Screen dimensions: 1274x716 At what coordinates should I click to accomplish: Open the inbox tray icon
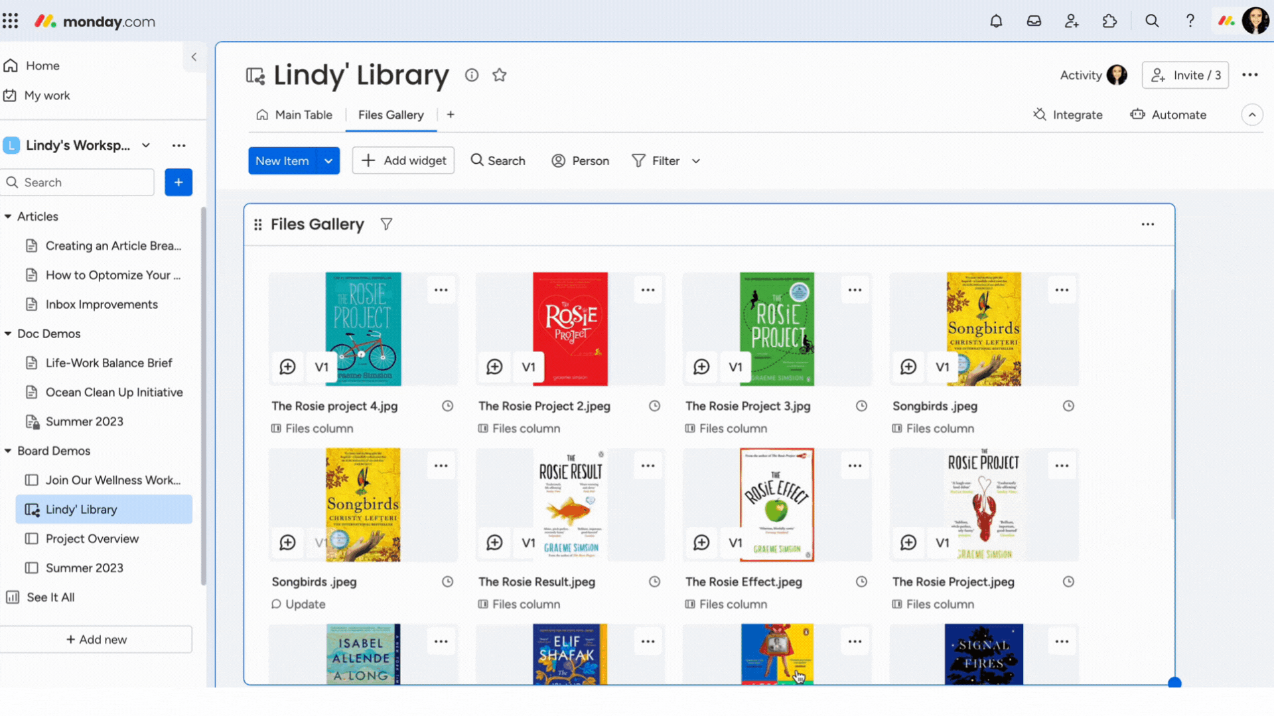click(1034, 21)
